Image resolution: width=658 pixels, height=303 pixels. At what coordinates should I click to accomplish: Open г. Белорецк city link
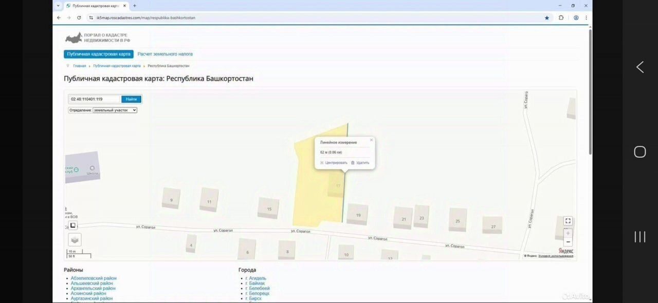258,293
